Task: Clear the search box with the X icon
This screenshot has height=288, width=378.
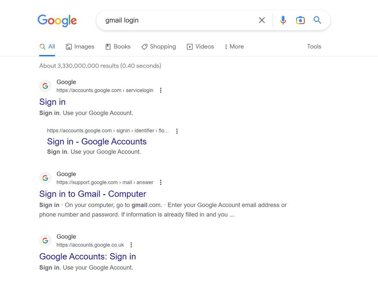Action: pyautogui.click(x=262, y=20)
